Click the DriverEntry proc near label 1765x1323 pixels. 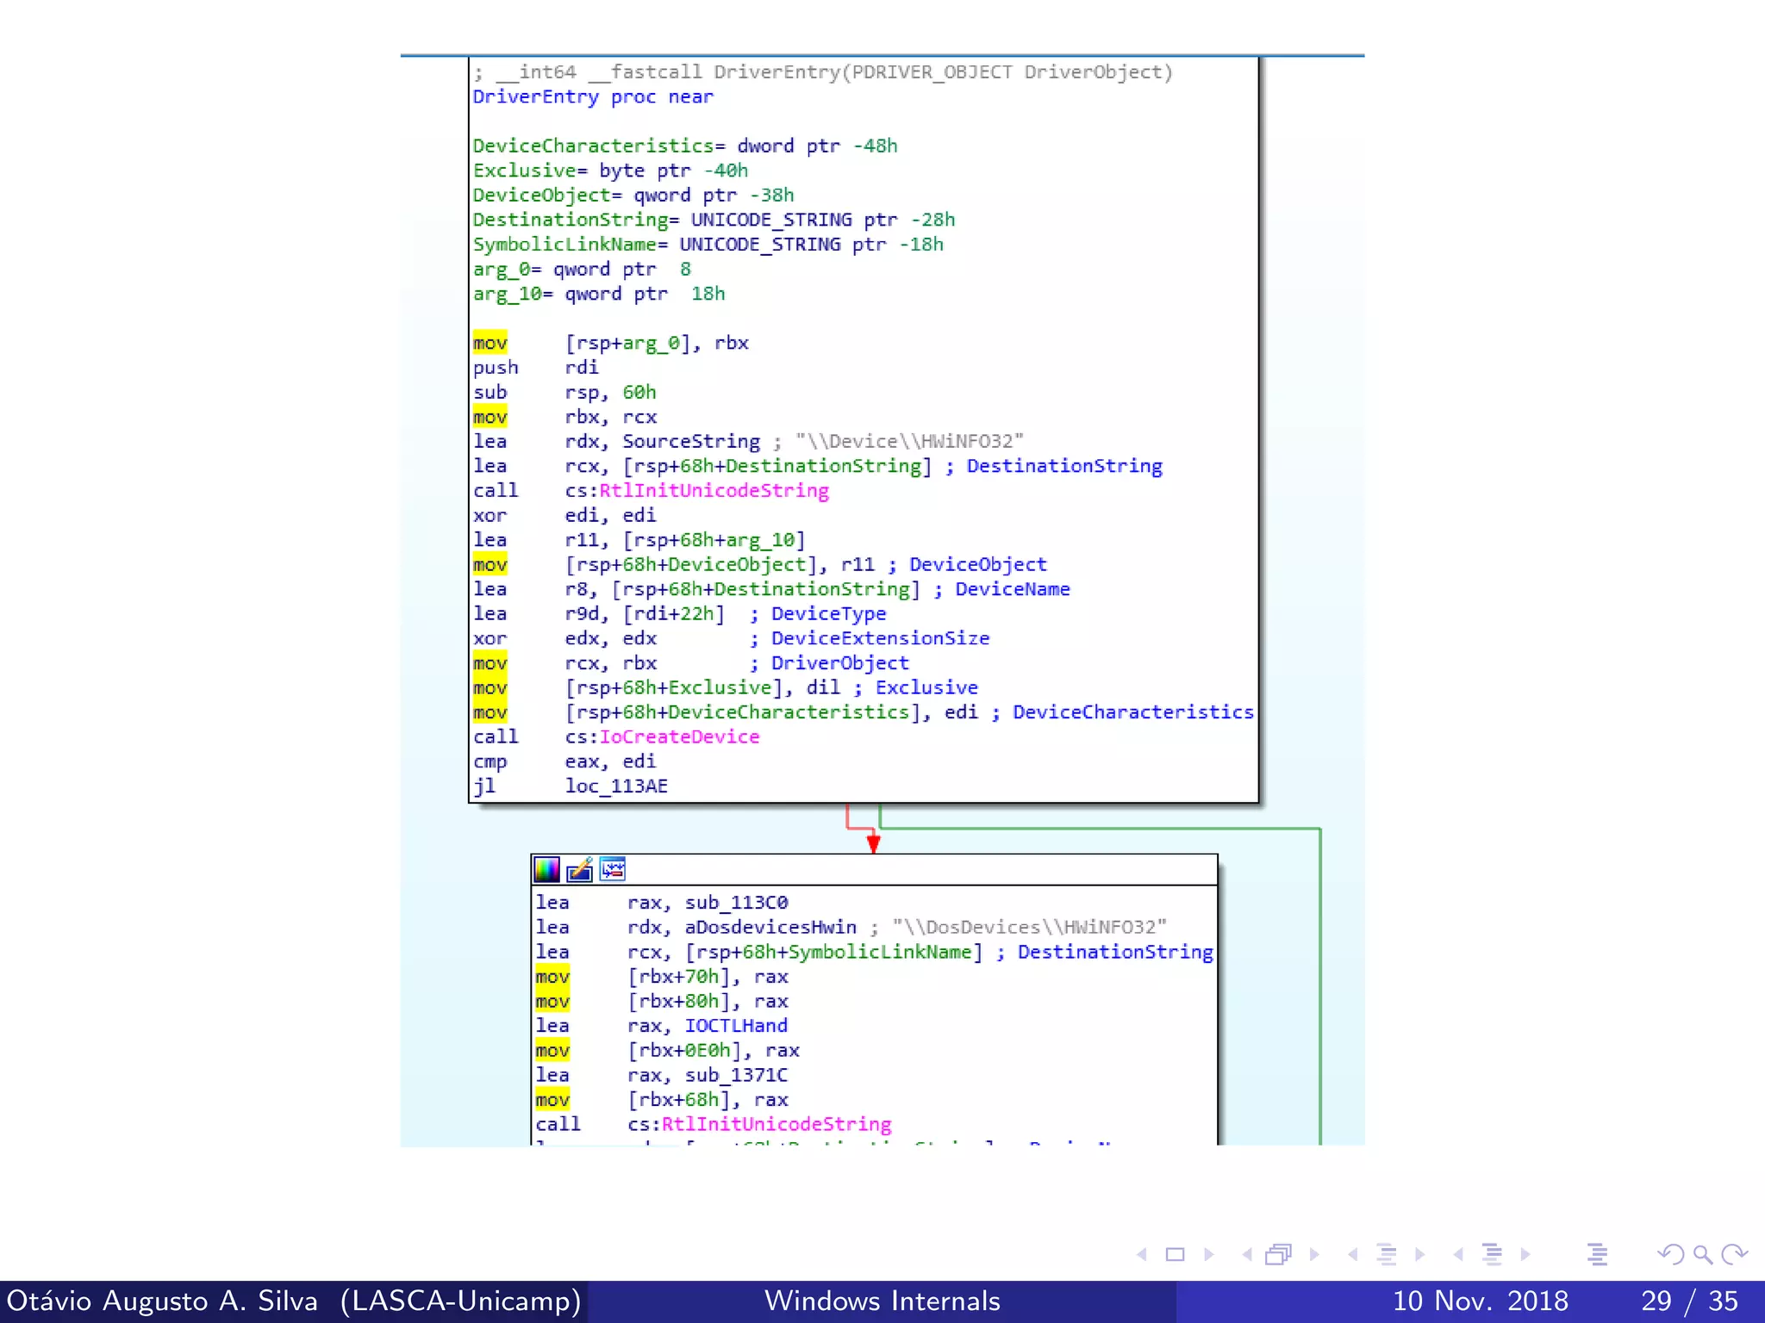click(593, 97)
